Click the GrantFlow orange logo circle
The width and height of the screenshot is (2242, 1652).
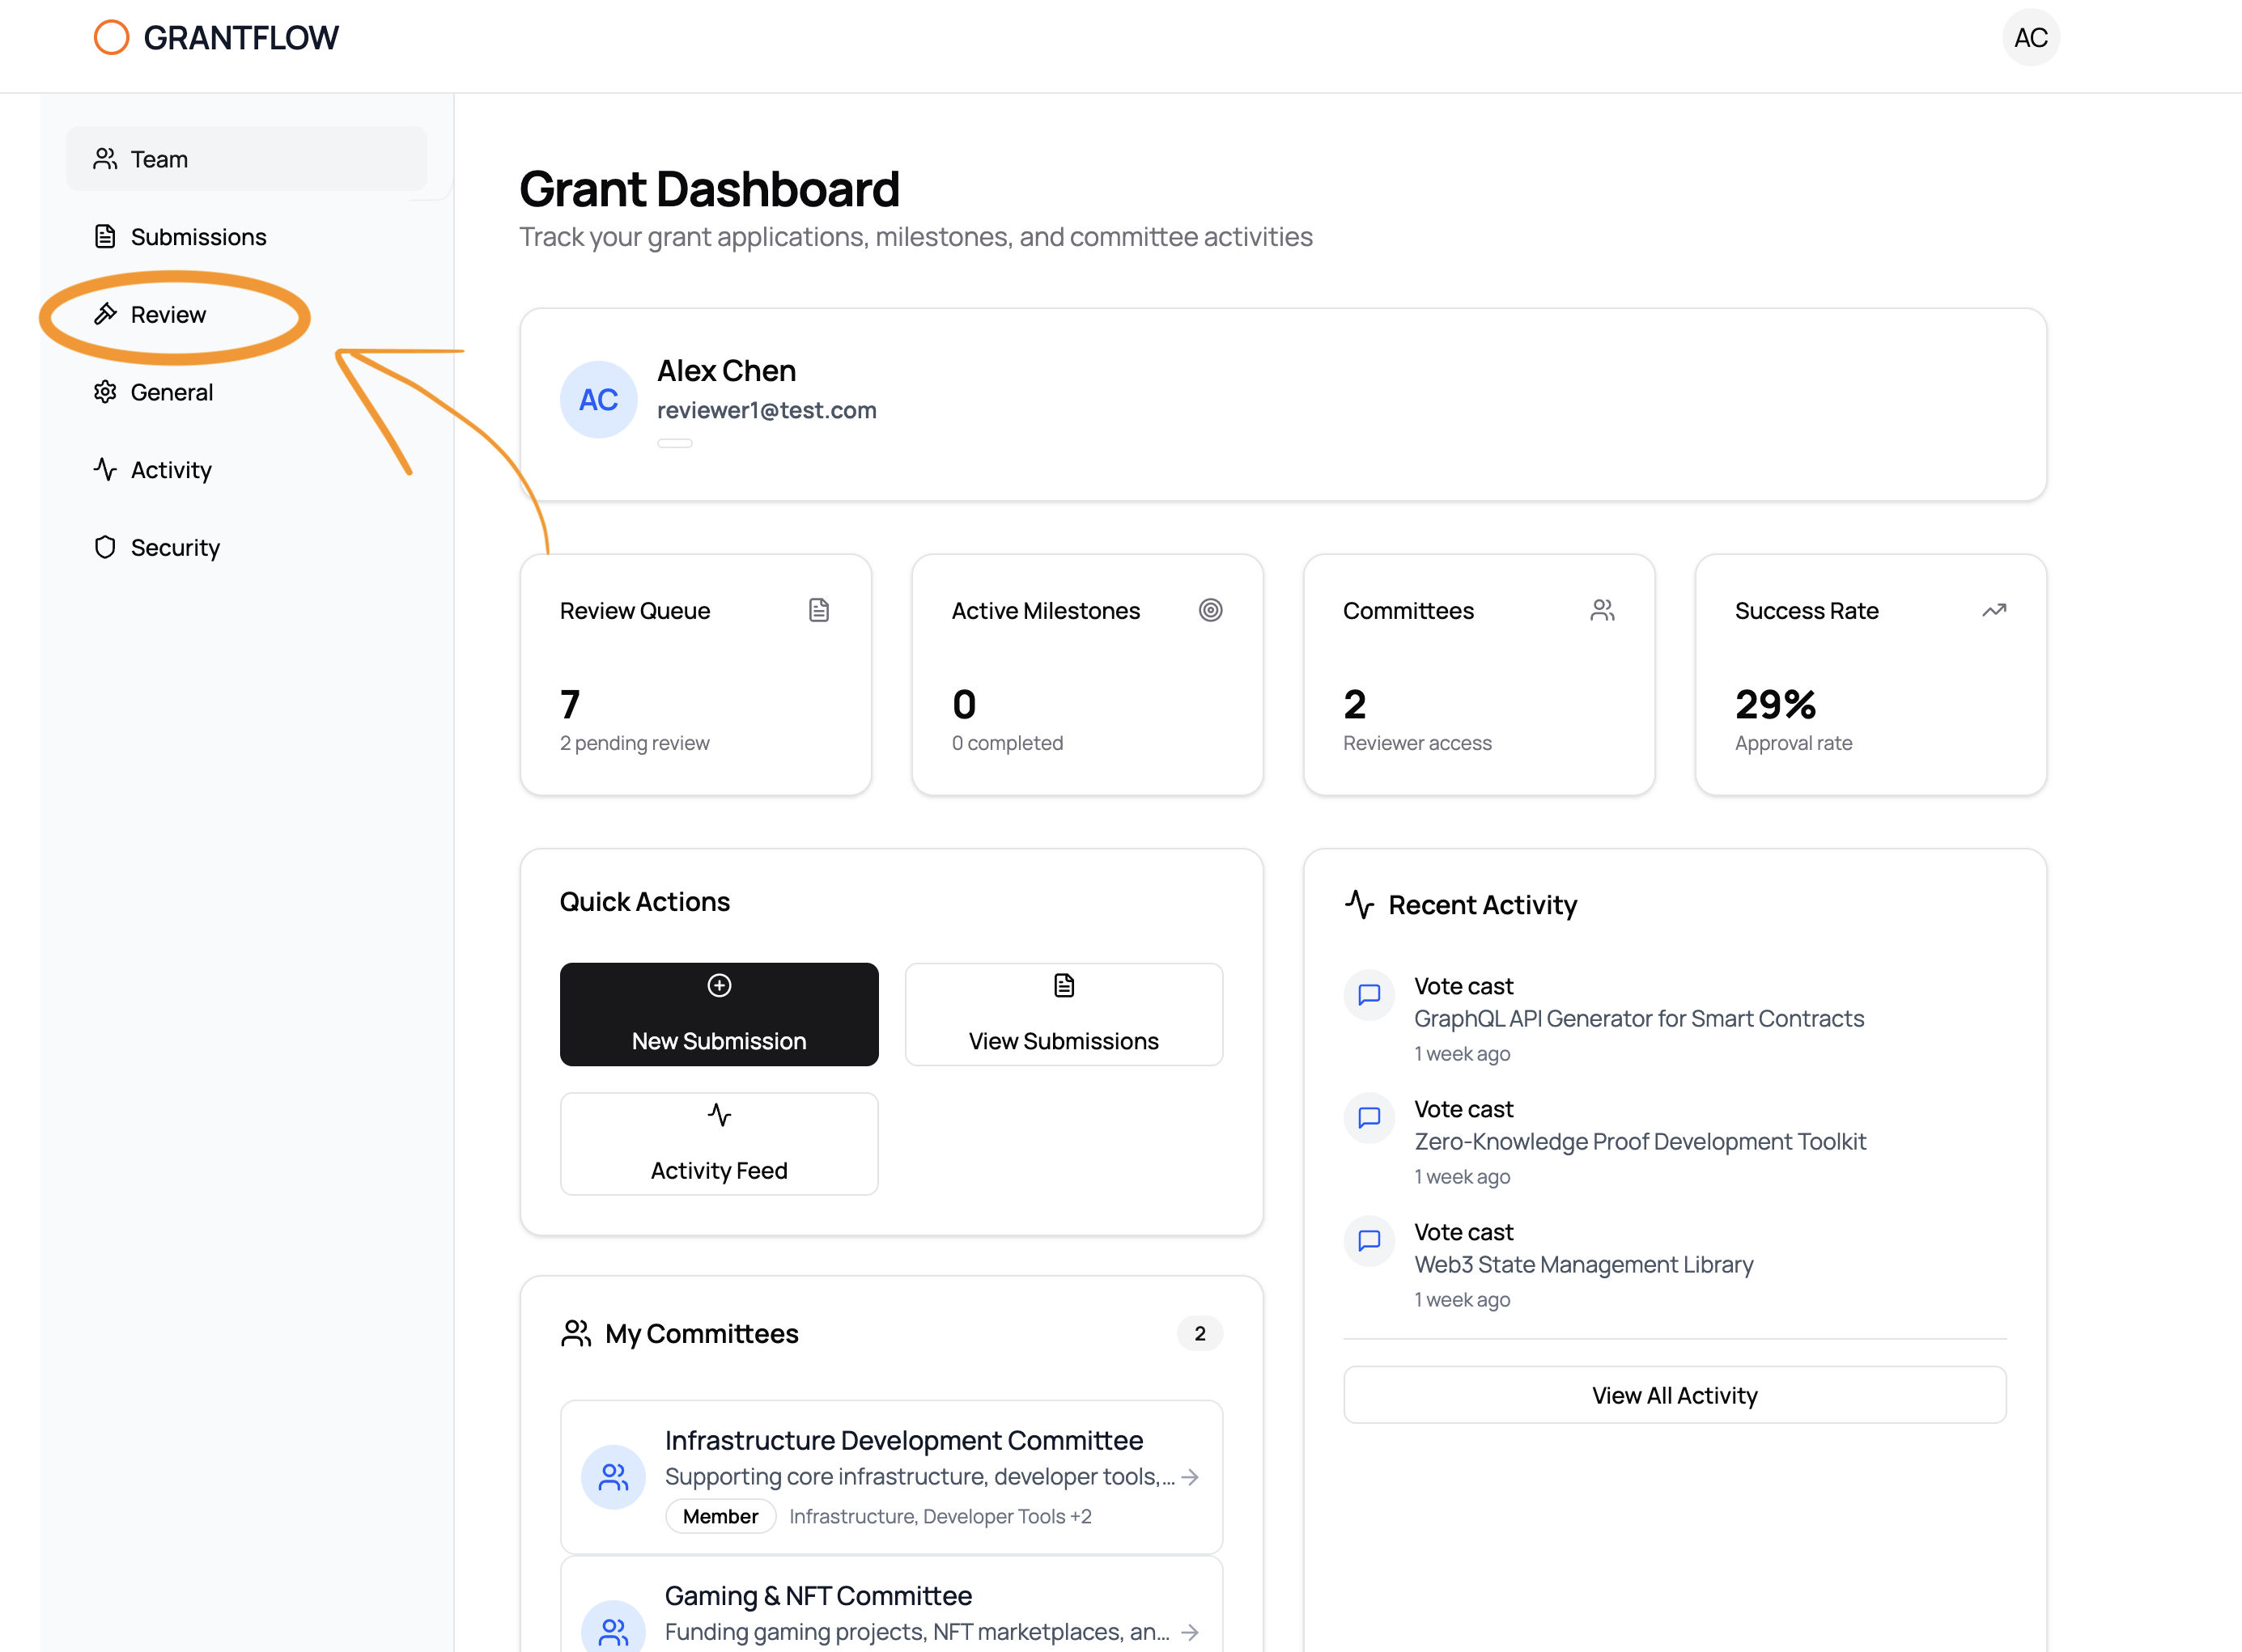pos(111,37)
